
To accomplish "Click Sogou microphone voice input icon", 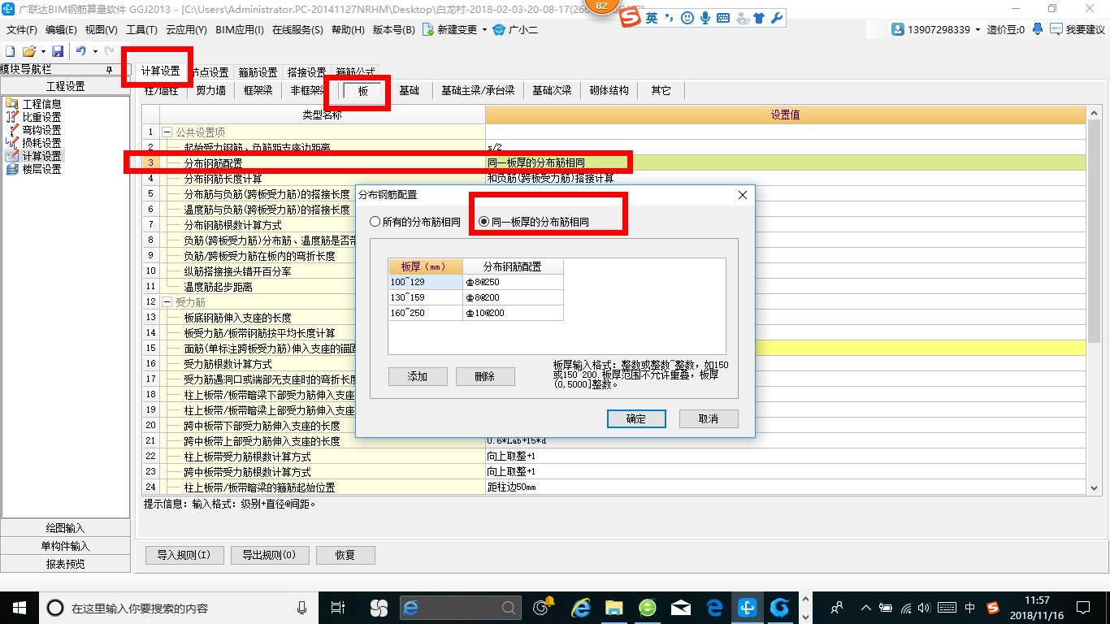I will [705, 18].
